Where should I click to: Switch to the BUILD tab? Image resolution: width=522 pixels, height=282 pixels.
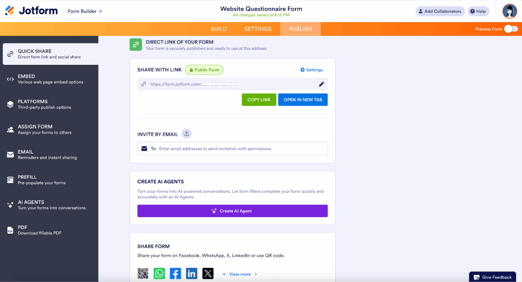tap(219, 29)
